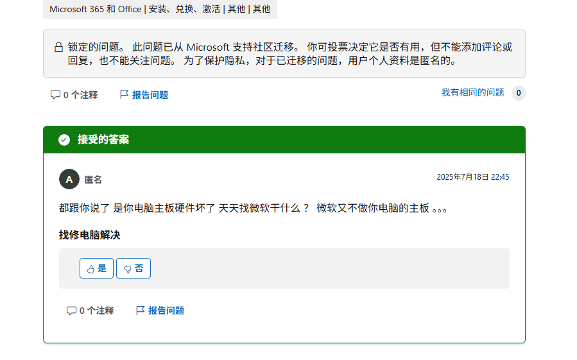This screenshot has width=577, height=360.
Task: Click the bold text 找修电脑解决
Action: 89,236
